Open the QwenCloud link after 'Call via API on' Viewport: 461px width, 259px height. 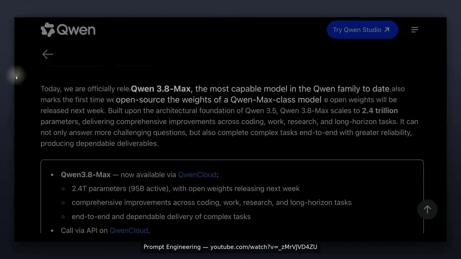pyautogui.click(x=129, y=230)
